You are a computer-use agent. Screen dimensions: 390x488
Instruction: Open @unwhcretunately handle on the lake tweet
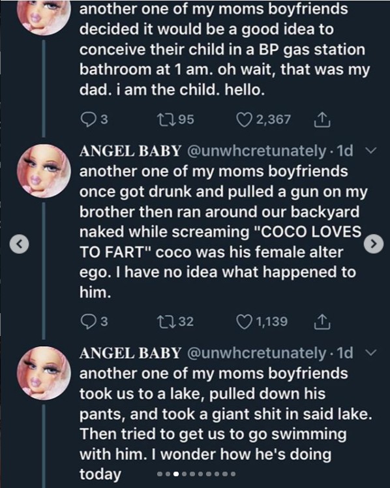tap(257, 353)
